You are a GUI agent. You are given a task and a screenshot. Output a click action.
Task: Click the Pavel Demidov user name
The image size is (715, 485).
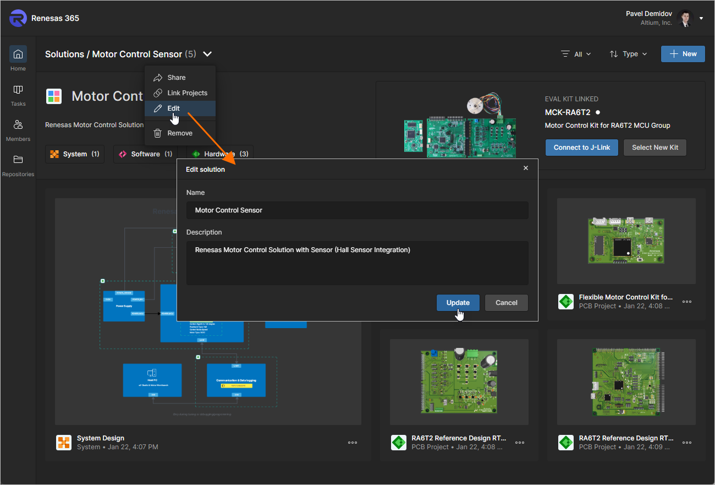649,14
